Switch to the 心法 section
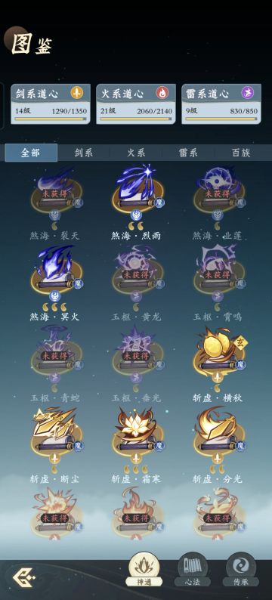The height and width of the screenshot is (600, 272). (192, 569)
